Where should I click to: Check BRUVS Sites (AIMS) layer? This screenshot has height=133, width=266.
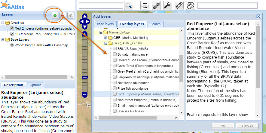coord(115,49)
